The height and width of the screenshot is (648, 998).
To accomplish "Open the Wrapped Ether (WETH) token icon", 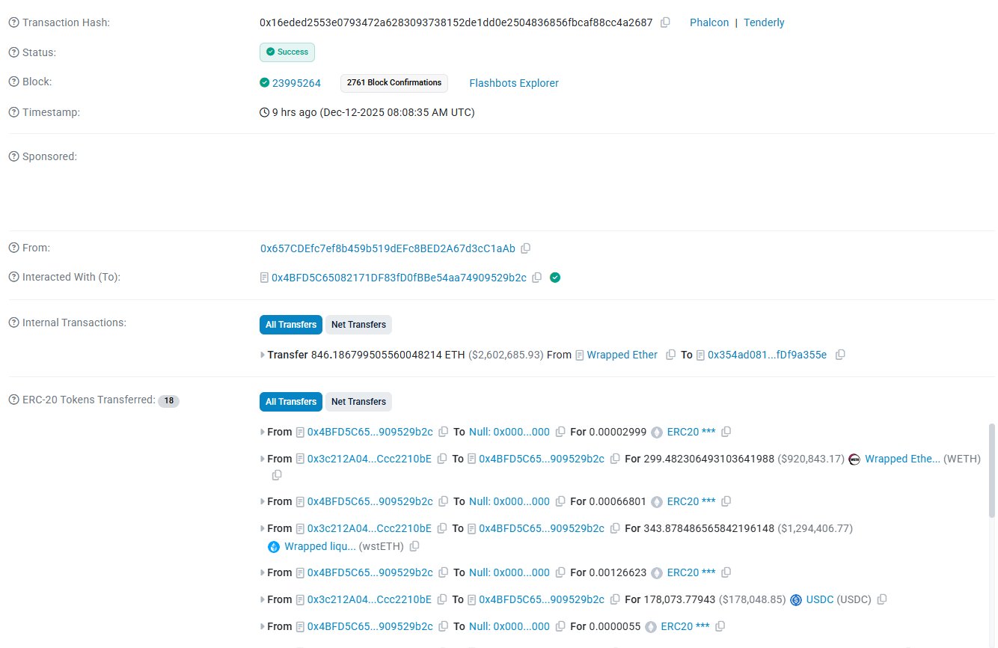I will coord(854,459).
